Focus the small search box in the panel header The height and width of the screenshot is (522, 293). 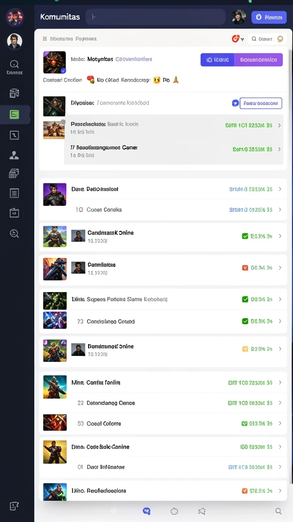pyautogui.click(x=262, y=39)
